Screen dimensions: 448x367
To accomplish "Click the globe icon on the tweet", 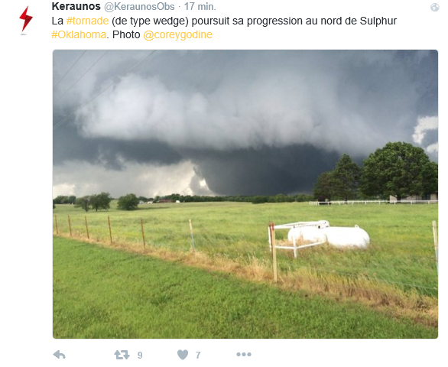I will coord(434,8).
